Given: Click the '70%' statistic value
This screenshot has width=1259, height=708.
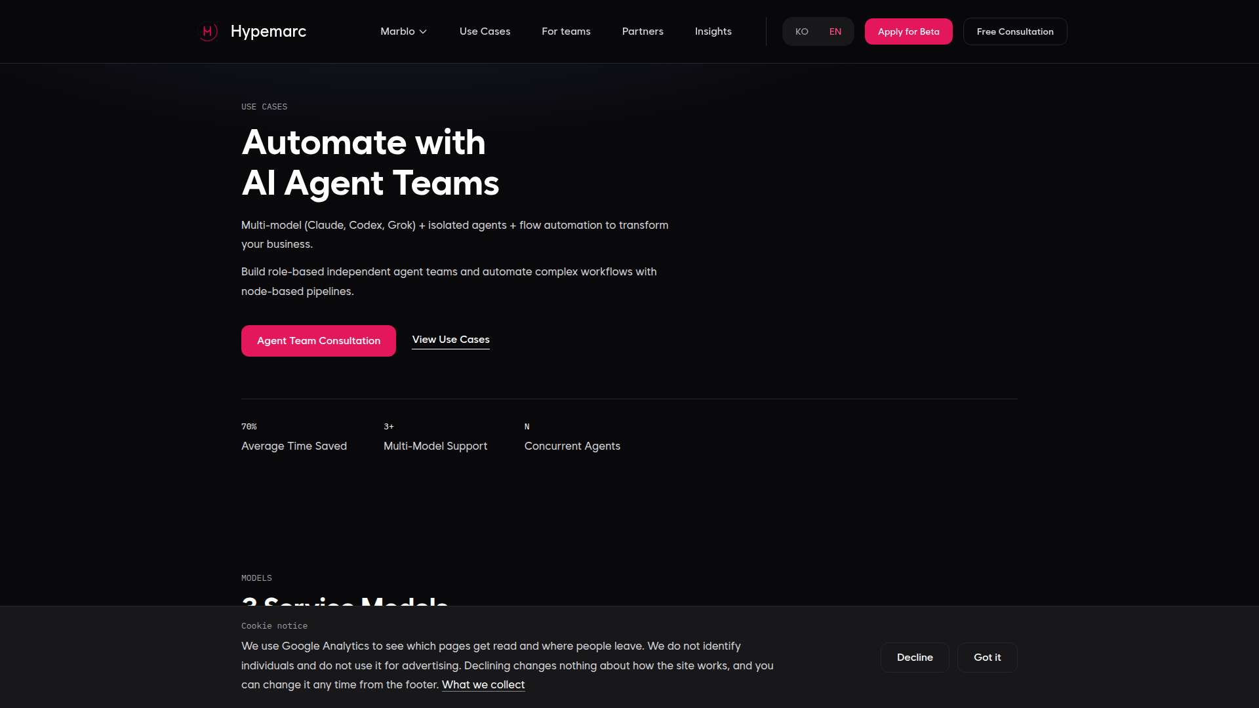Looking at the screenshot, I should (249, 427).
